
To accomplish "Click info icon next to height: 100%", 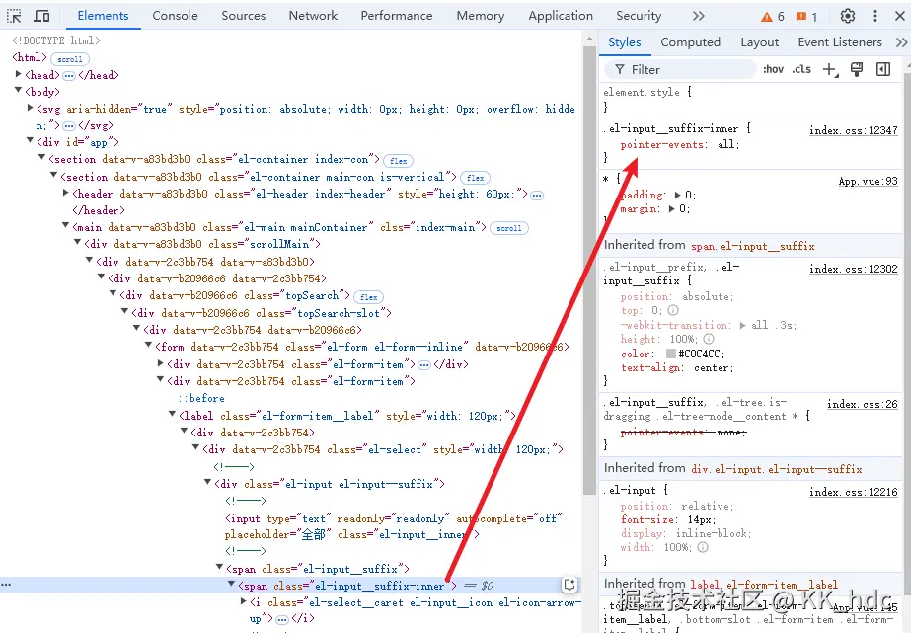I will click(709, 339).
